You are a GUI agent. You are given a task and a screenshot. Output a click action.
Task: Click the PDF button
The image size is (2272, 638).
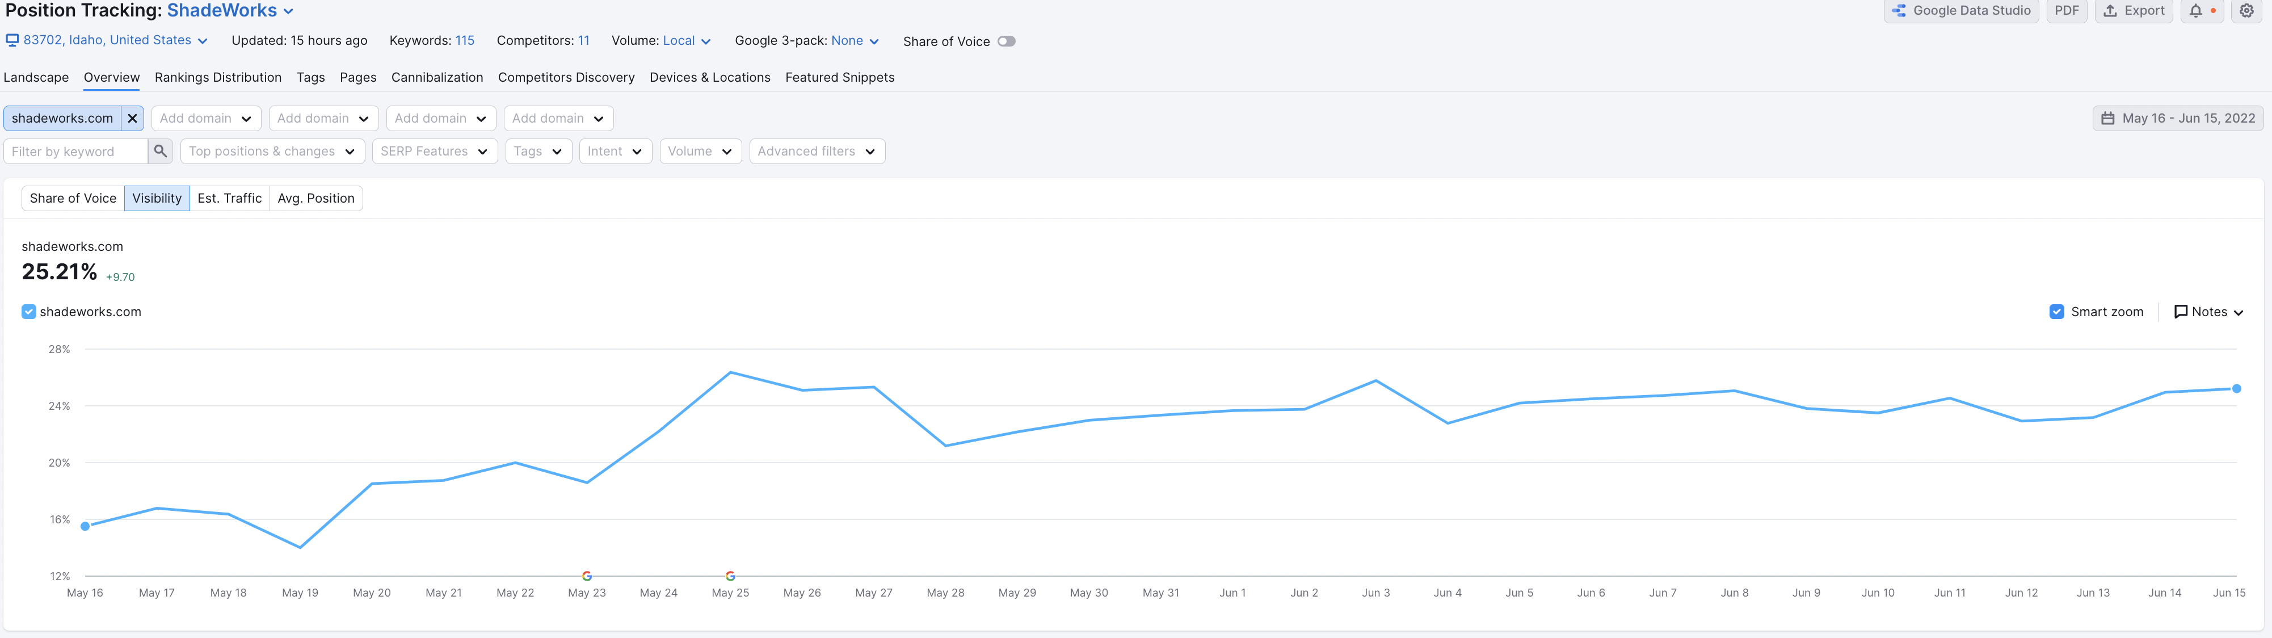click(x=2067, y=11)
